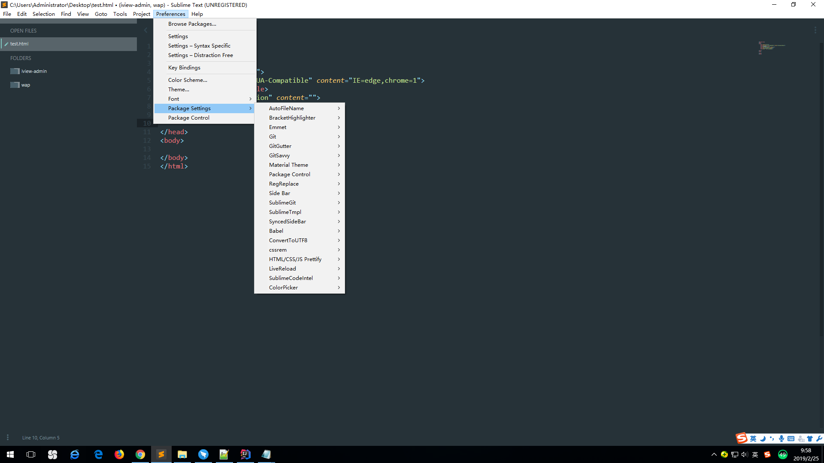The height and width of the screenshot is (463, 824).
Task: Open the tab options dots icon
Action: 815,30
